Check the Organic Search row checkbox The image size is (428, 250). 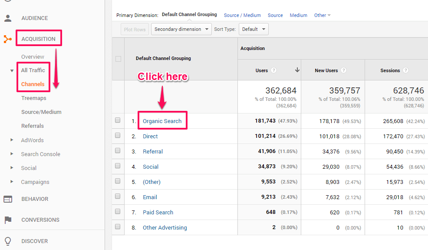tap(118, 120)
